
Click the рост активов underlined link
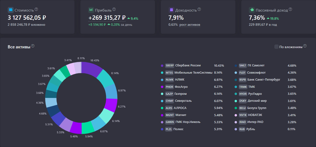point(190,25)
